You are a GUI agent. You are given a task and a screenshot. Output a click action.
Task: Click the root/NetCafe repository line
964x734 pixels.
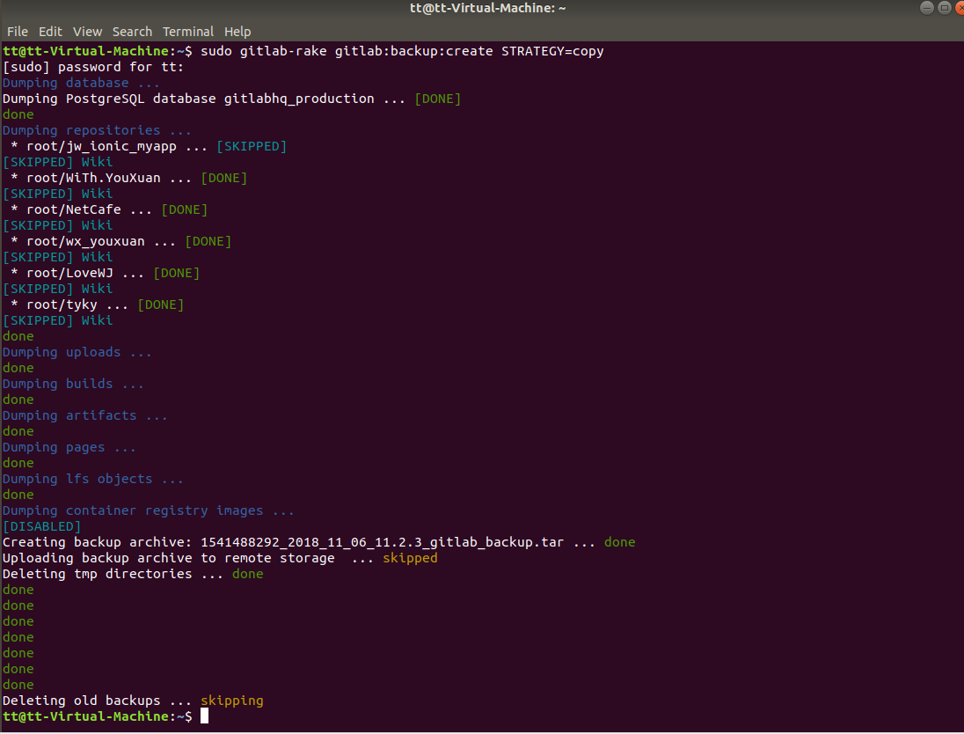coord(109,209)
